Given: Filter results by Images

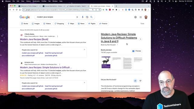Looking at the screenshot, I should (x=36, y=24).
